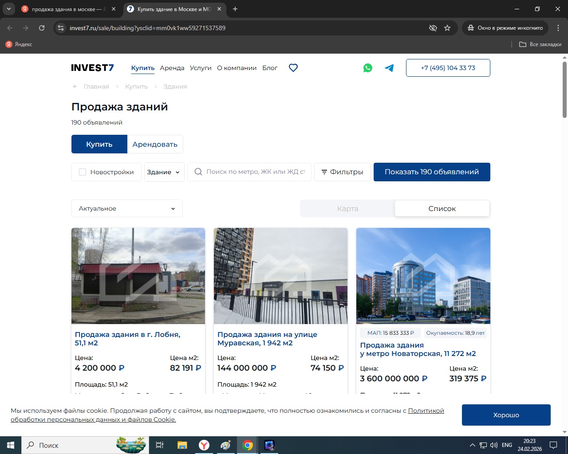Accept cookies with the Хорошо button
The height and width of the screenshot is (454, 568).
(x=506, y=415)
